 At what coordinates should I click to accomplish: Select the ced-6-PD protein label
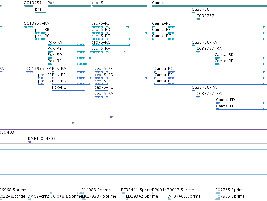104,75
